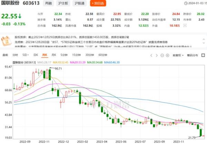Click the MA10:32.45 indicator label
The width and height of the screenshot is (207, 144).
pos(60,62)
